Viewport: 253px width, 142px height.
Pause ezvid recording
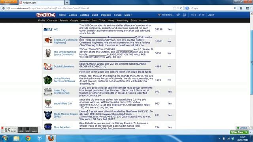[x=21, y=130]
